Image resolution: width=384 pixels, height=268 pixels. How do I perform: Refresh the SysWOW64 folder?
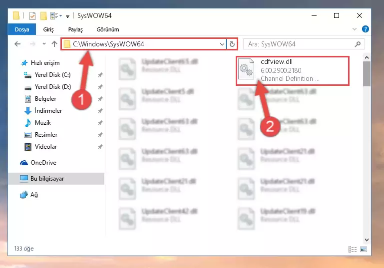point(232,44)
